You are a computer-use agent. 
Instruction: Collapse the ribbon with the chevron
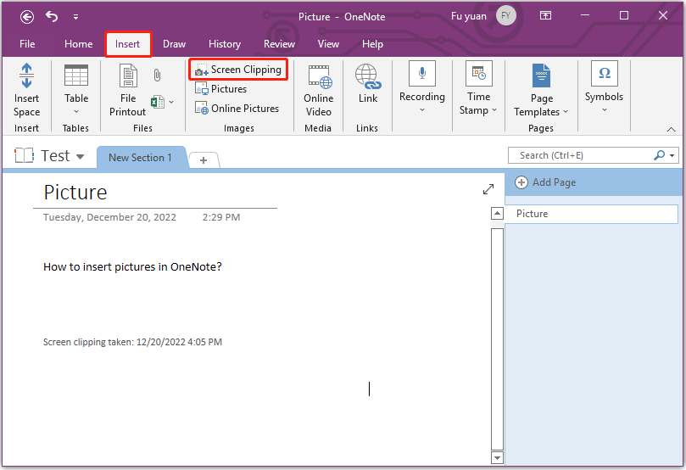tap(671, 129)
